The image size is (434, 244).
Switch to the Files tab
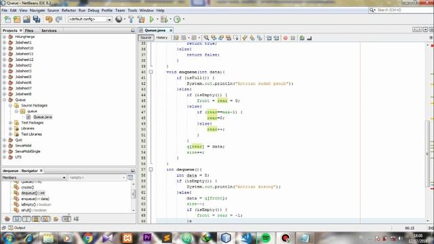point(29,30)
